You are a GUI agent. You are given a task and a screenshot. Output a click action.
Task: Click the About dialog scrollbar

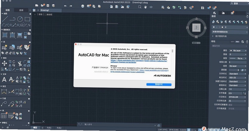pos(172,51)
